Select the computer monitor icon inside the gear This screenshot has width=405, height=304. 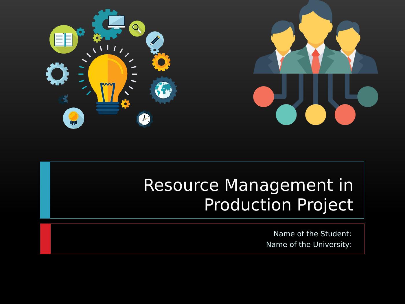pos(116,22)
